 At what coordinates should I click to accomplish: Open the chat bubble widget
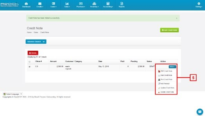tap(200, 112)
